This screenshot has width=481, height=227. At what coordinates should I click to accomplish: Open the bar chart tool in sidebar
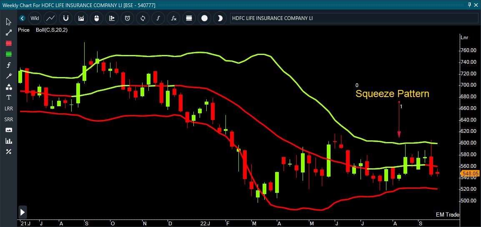click(9, 141)
